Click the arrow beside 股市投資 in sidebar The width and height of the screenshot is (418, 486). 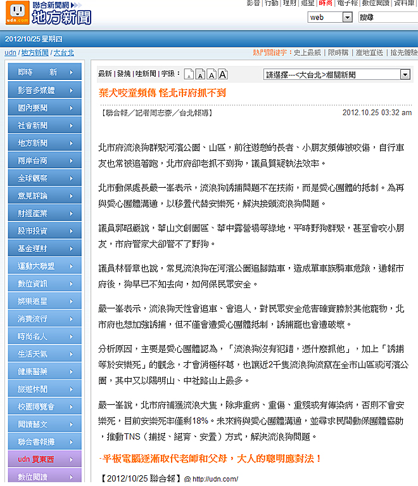[x=72, y=232]
